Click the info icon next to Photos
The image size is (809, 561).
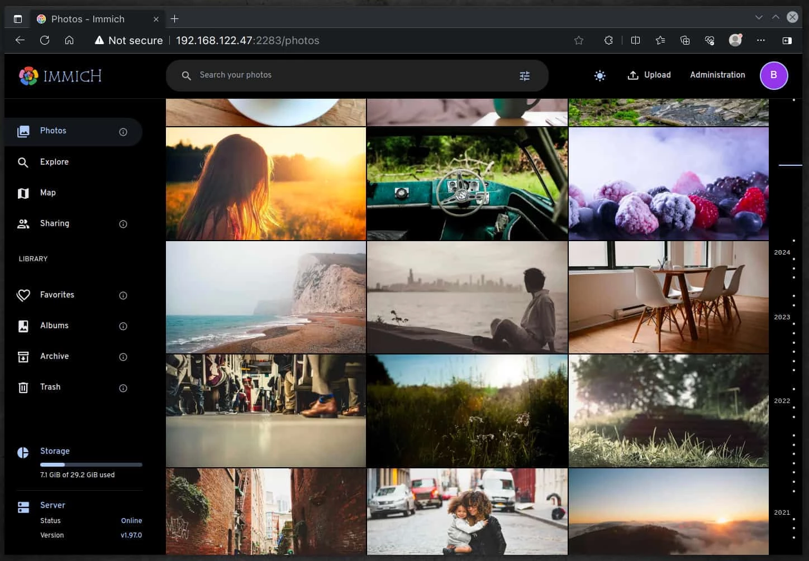tap(123, 132)
